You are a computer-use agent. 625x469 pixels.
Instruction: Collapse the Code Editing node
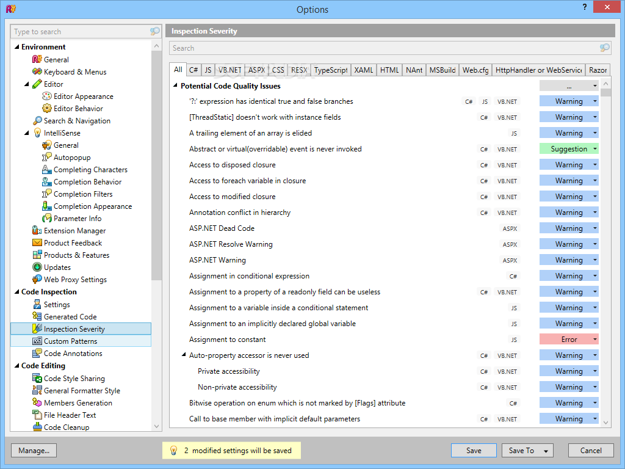16,366
